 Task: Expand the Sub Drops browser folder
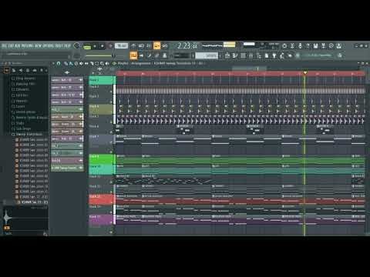(x=22, y=128)
